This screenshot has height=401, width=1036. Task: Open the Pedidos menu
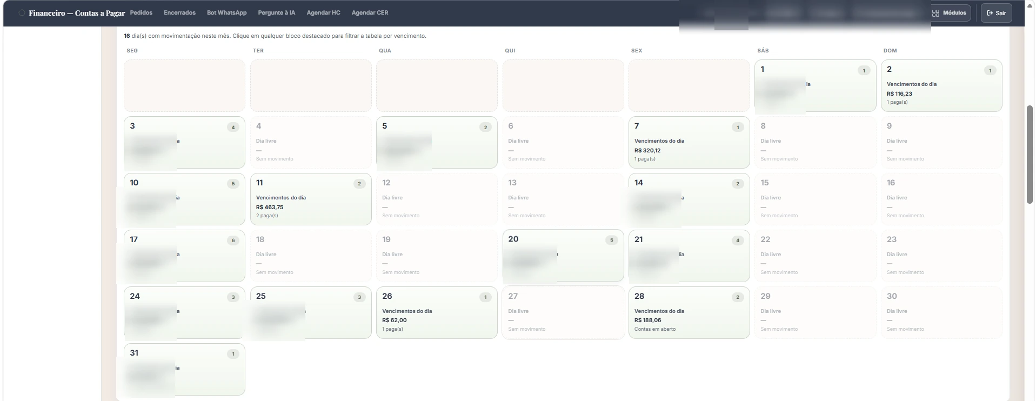[141, 13]
